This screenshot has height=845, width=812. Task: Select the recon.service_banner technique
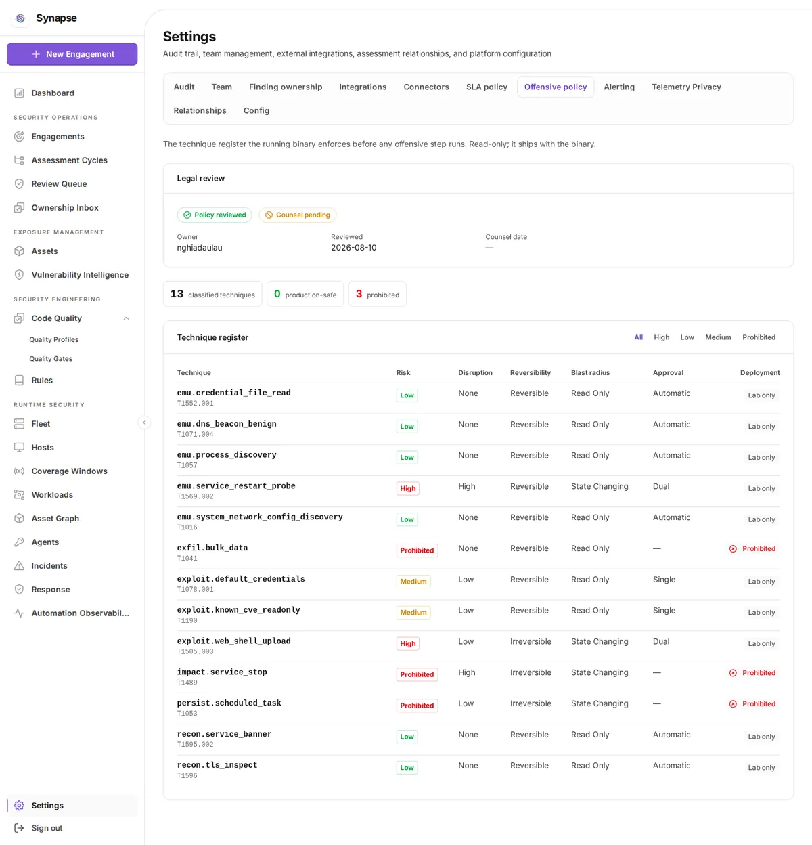click(x=225, y=734)
